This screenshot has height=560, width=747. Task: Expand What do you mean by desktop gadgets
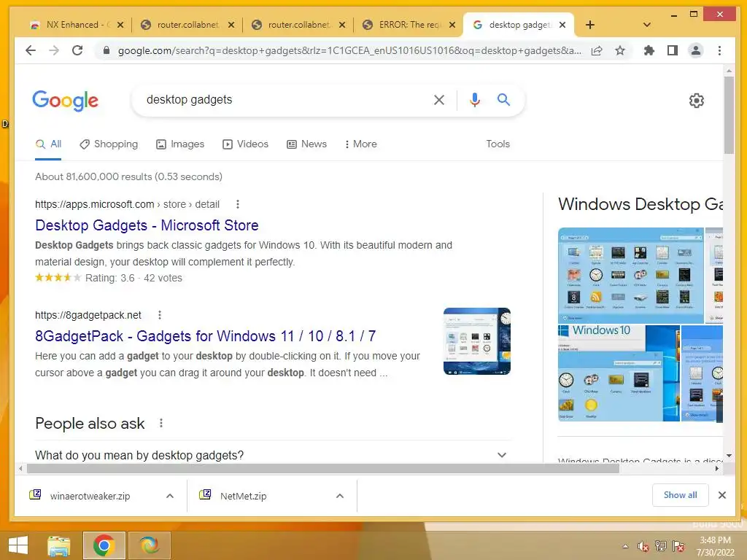tap(272, 455)
